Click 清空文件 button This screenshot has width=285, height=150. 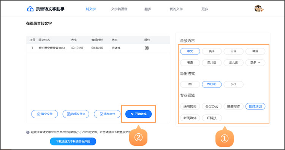44,114
